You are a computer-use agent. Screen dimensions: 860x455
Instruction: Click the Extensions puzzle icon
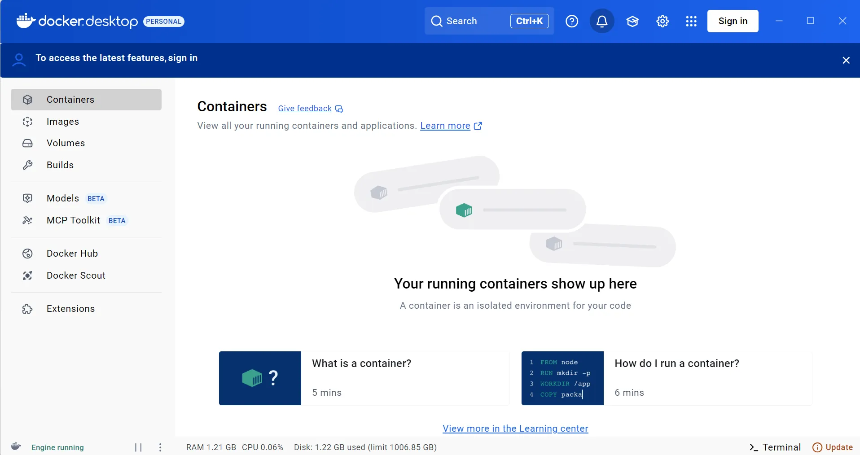27,309
